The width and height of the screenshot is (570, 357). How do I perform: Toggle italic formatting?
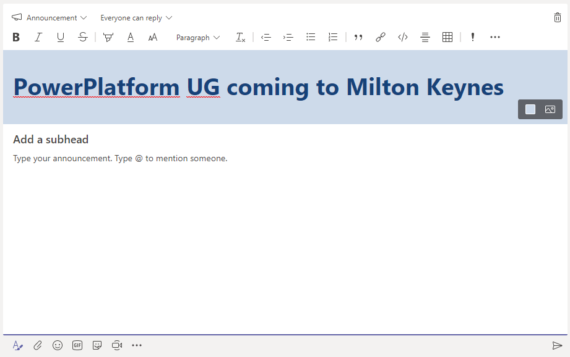(38, 37)
